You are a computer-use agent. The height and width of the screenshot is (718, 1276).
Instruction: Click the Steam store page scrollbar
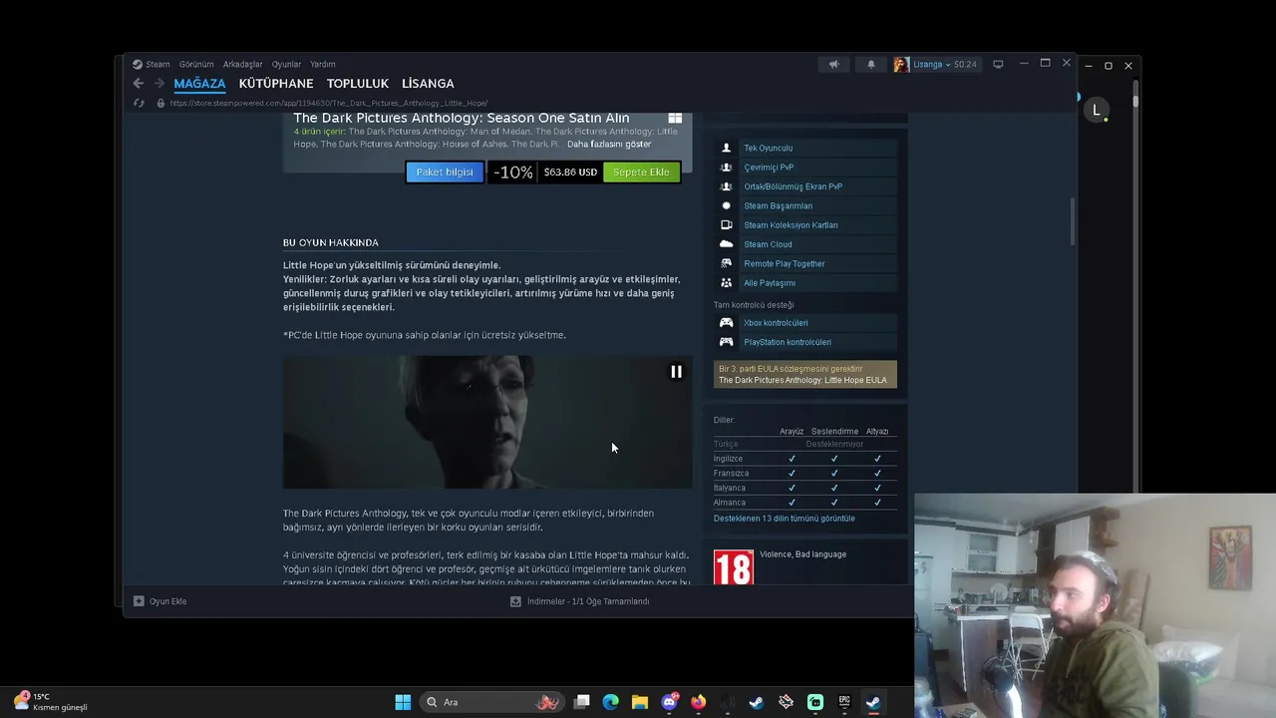click(1073, 221)
